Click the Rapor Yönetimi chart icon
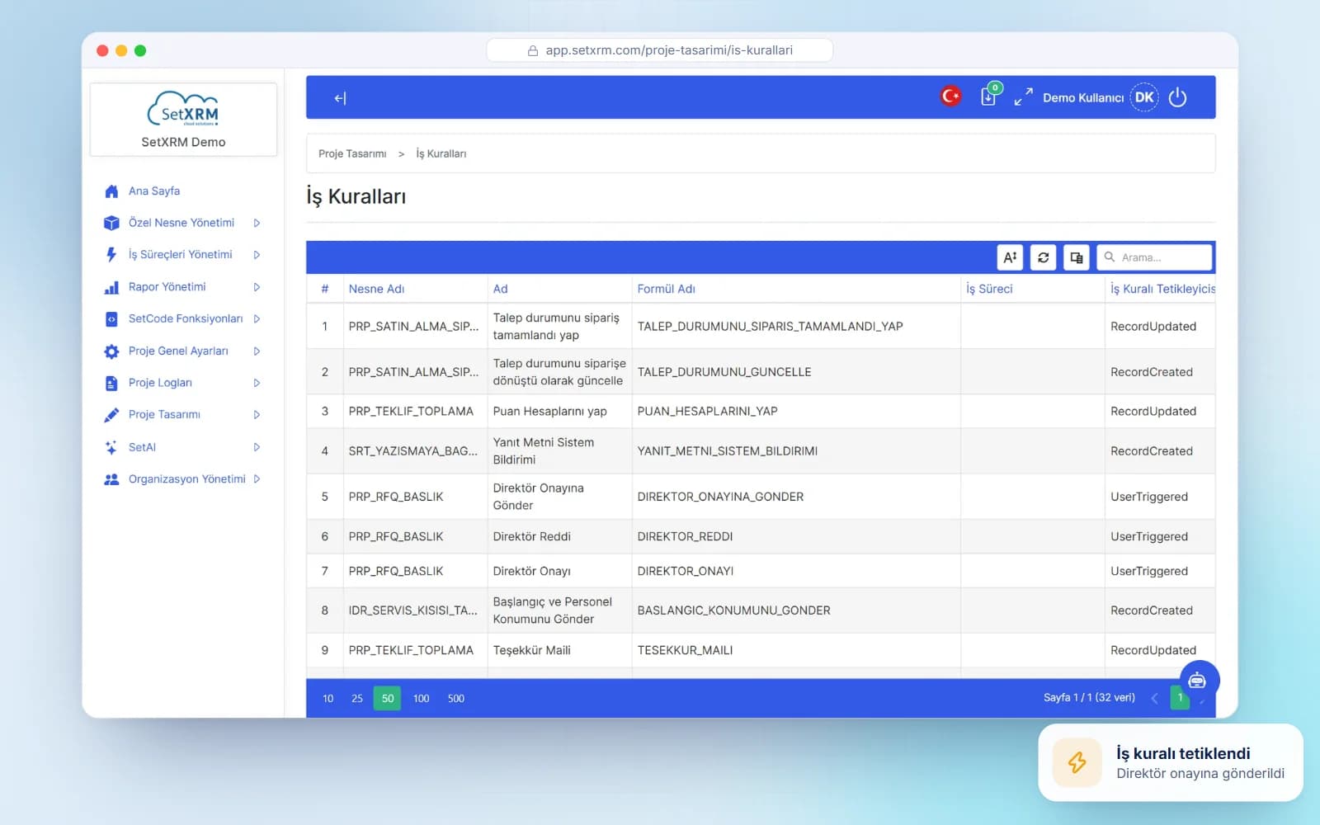 coord(111,287)
